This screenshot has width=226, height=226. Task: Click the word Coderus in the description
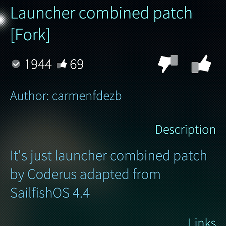tap(52, 174)
